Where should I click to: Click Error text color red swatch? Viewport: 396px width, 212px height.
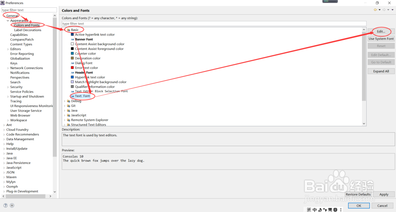[x=72, y=67]
